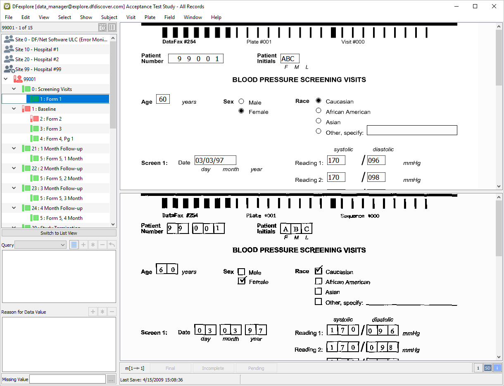Click the query undo arrow icon
Screen dimensions: 504x386
pos(112,245)
